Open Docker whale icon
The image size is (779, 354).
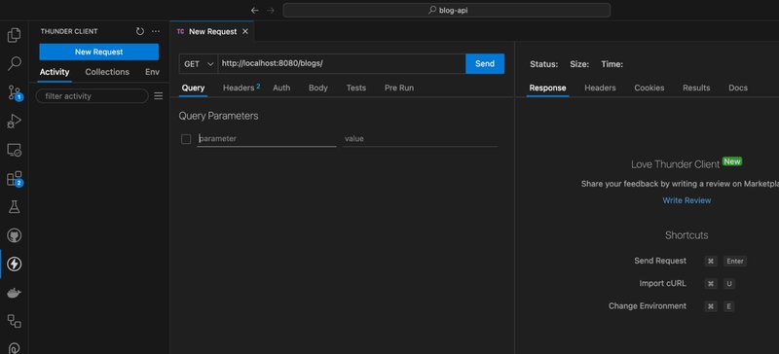click(14, 294)
